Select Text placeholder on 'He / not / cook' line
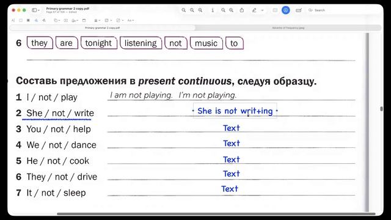Image resolution: width=391 pixels, height=220 pixels. pyautogui.click(x=232, y=159)
